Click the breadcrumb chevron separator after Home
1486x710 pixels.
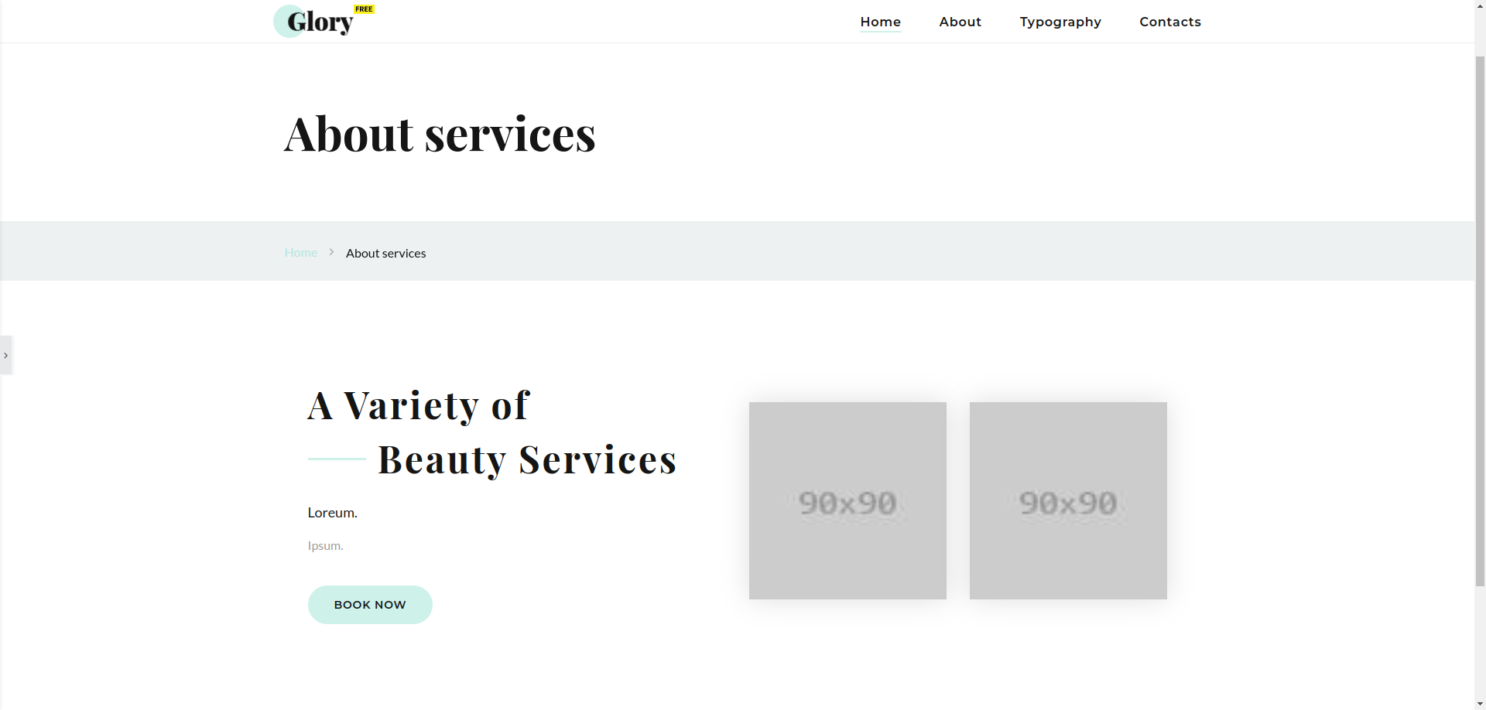(331, 252)
